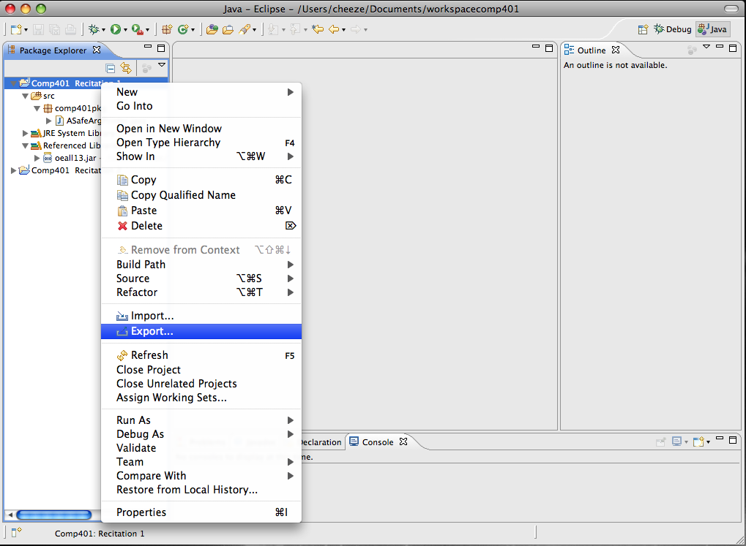Expand the JRE System Library node
Viewport: 746px width, 546px height.
[x=25, y=133]
